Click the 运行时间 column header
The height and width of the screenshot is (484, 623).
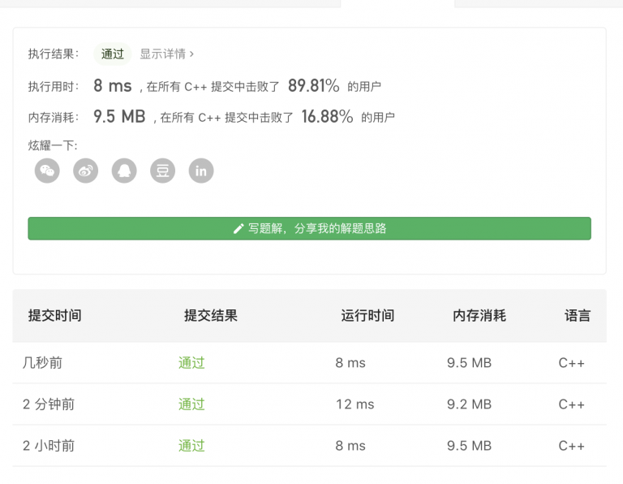pyautogui.click(x=367, y=316)
